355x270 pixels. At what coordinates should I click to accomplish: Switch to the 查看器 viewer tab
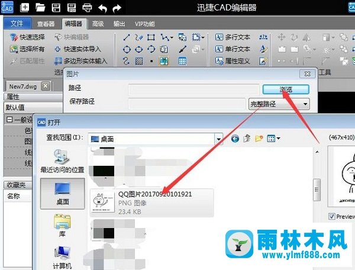pos(46,24)
